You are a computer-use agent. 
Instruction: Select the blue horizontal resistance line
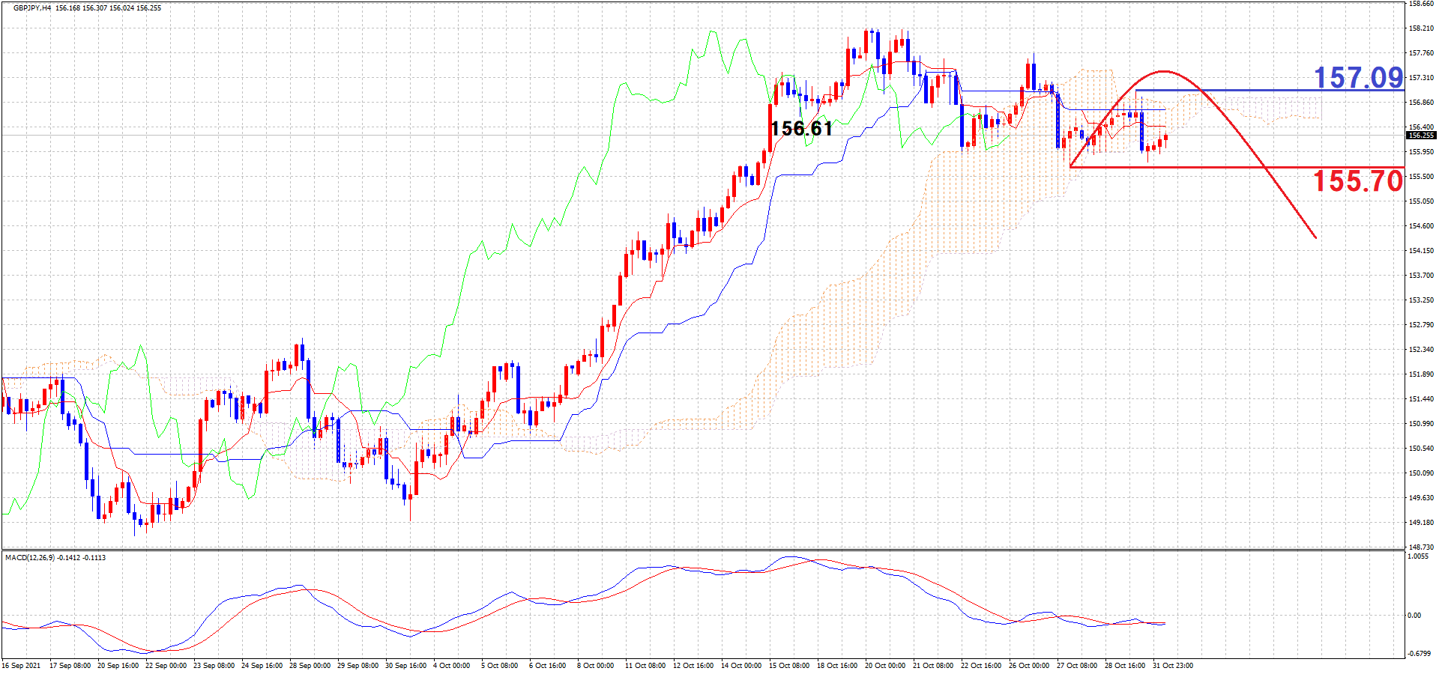pyautogui.click(x=1267, y=91)
